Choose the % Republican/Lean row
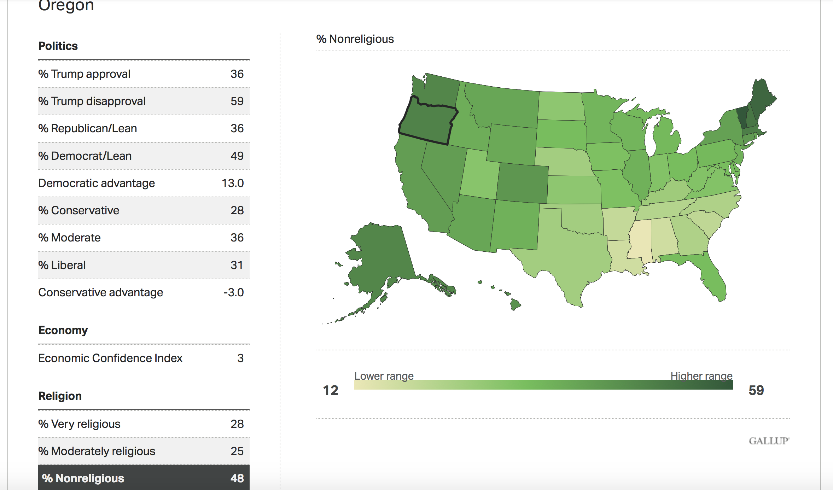The height and width of the screenshot is (490, 833). 144,128
